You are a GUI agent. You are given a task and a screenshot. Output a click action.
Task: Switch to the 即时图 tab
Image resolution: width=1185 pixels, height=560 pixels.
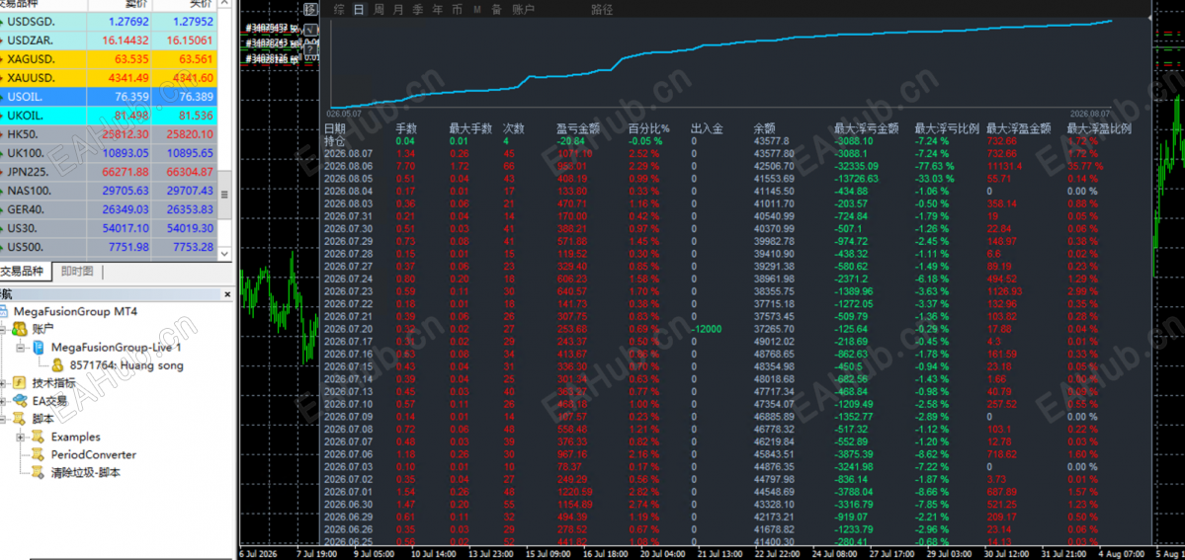77,272
